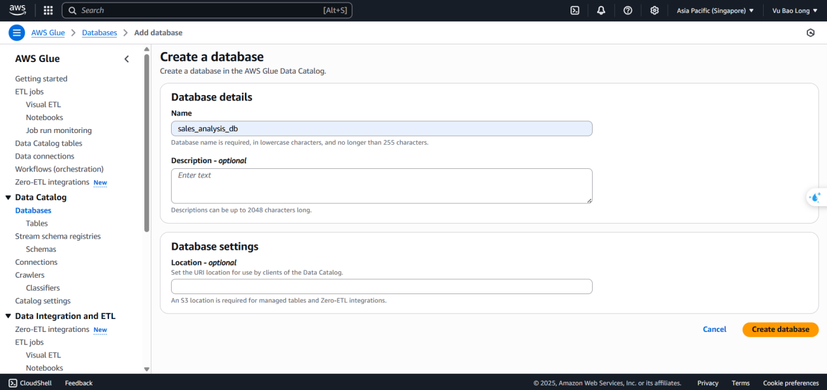Click the Cancel button
This screenshot has height=390, width=827.
coord(714,329)
